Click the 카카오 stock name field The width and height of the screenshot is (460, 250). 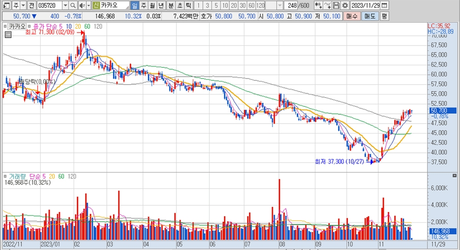[x=111, y=5]
